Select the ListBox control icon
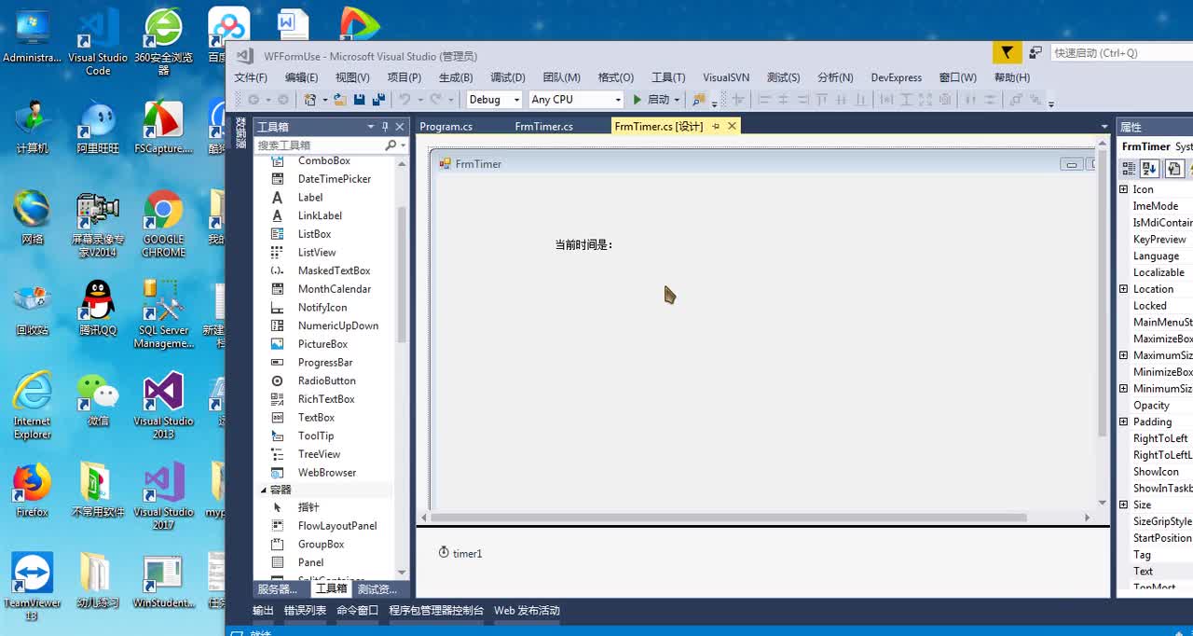The height and width of the screenshot is (636, 1193). [277, 234]
